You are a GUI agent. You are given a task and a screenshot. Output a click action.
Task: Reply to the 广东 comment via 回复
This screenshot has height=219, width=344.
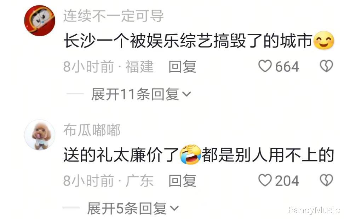(182, 181)
